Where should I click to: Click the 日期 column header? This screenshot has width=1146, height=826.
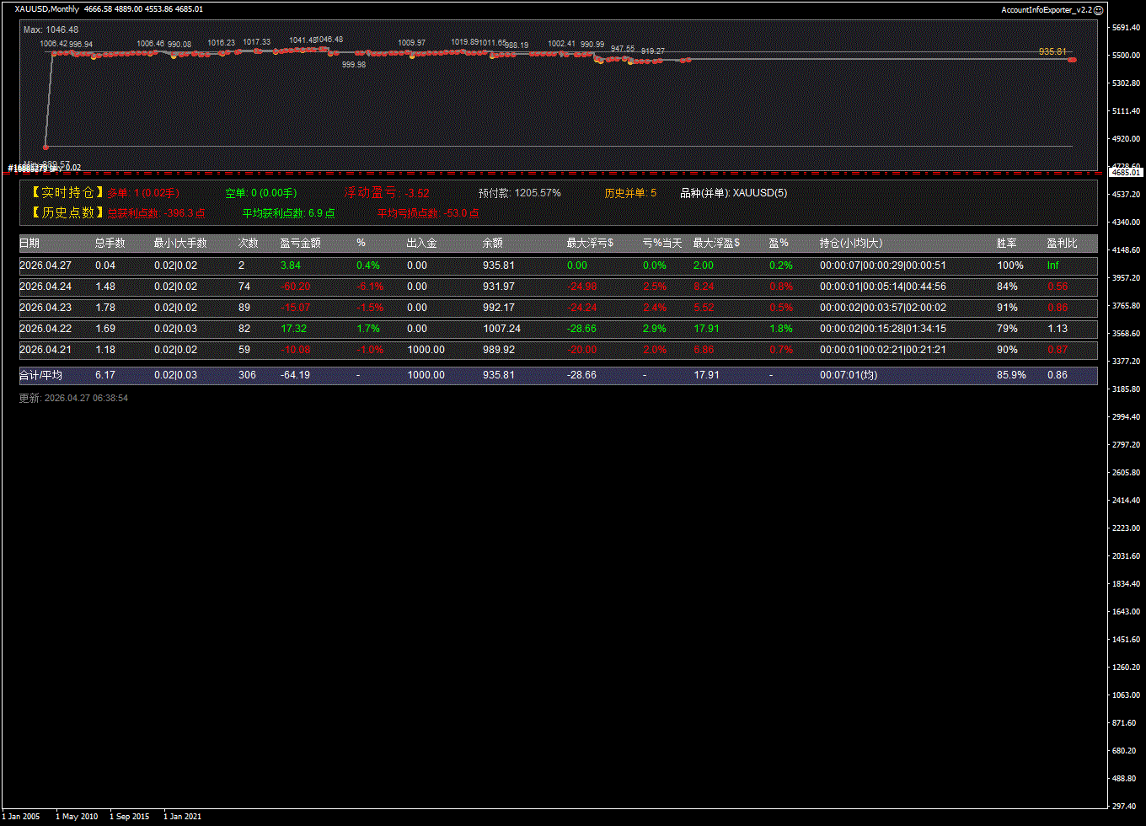point(29,243)
